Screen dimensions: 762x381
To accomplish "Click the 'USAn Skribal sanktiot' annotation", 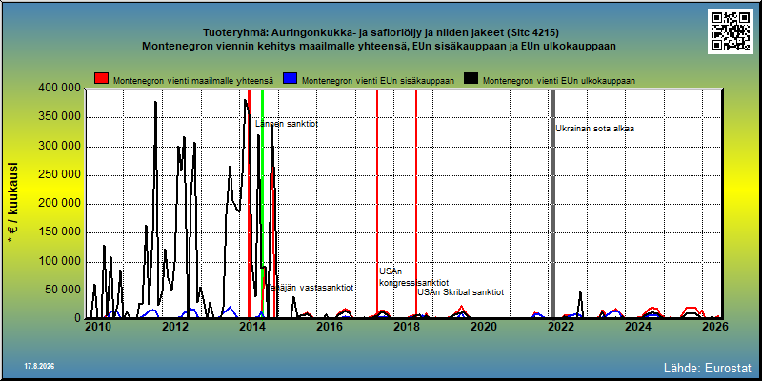I will pyautogui.click(x=461, y=292).
